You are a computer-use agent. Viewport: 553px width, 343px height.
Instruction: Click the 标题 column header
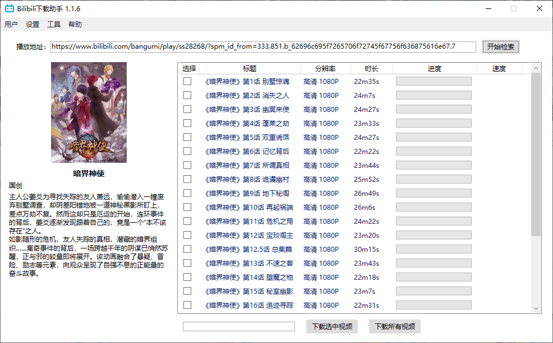(x=250, y=69)
